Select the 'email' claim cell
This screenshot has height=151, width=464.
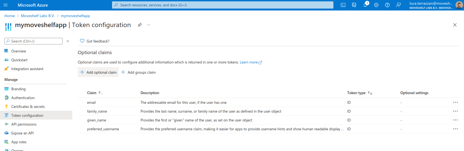point(91,102)
